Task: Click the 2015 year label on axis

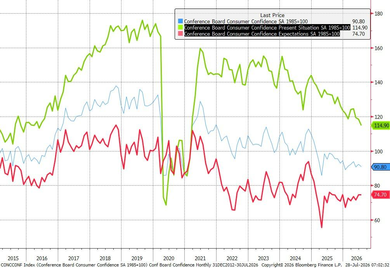Action: pos(13,258)
